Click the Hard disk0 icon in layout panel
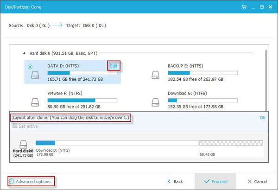 (23, 144)
